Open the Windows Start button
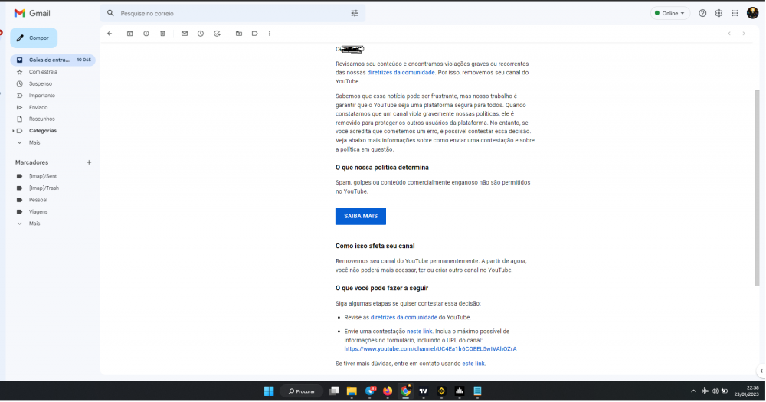The height and width of the screenshot is (402, 766). tap(269, 391)
